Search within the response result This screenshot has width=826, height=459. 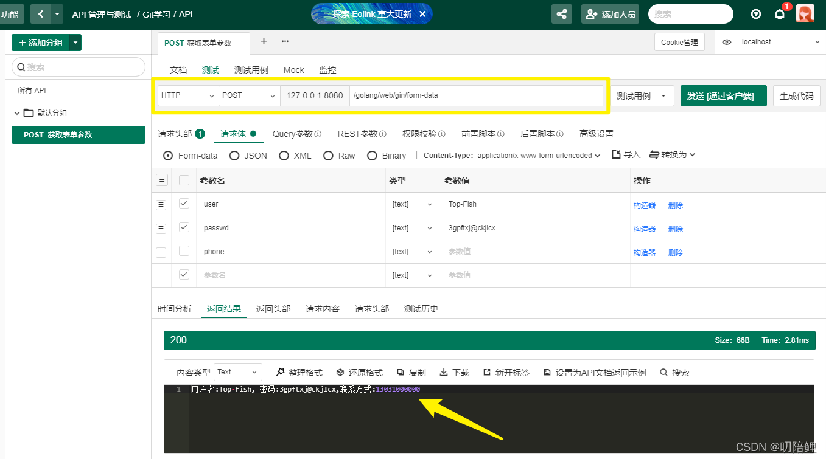674,373
